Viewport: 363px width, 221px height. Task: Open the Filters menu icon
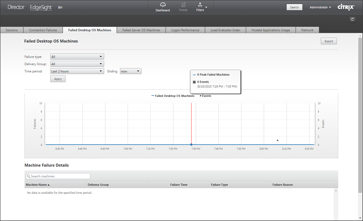[200, 5]
